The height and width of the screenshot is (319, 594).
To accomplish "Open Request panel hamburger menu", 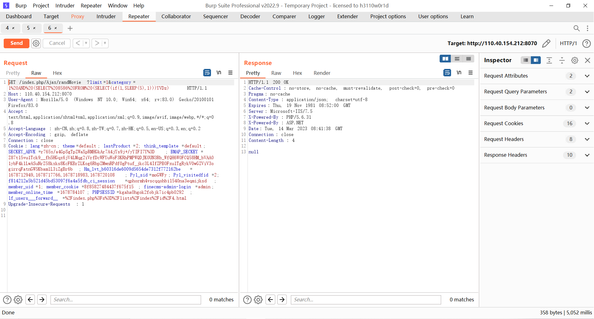I will (x=230, y=73).
